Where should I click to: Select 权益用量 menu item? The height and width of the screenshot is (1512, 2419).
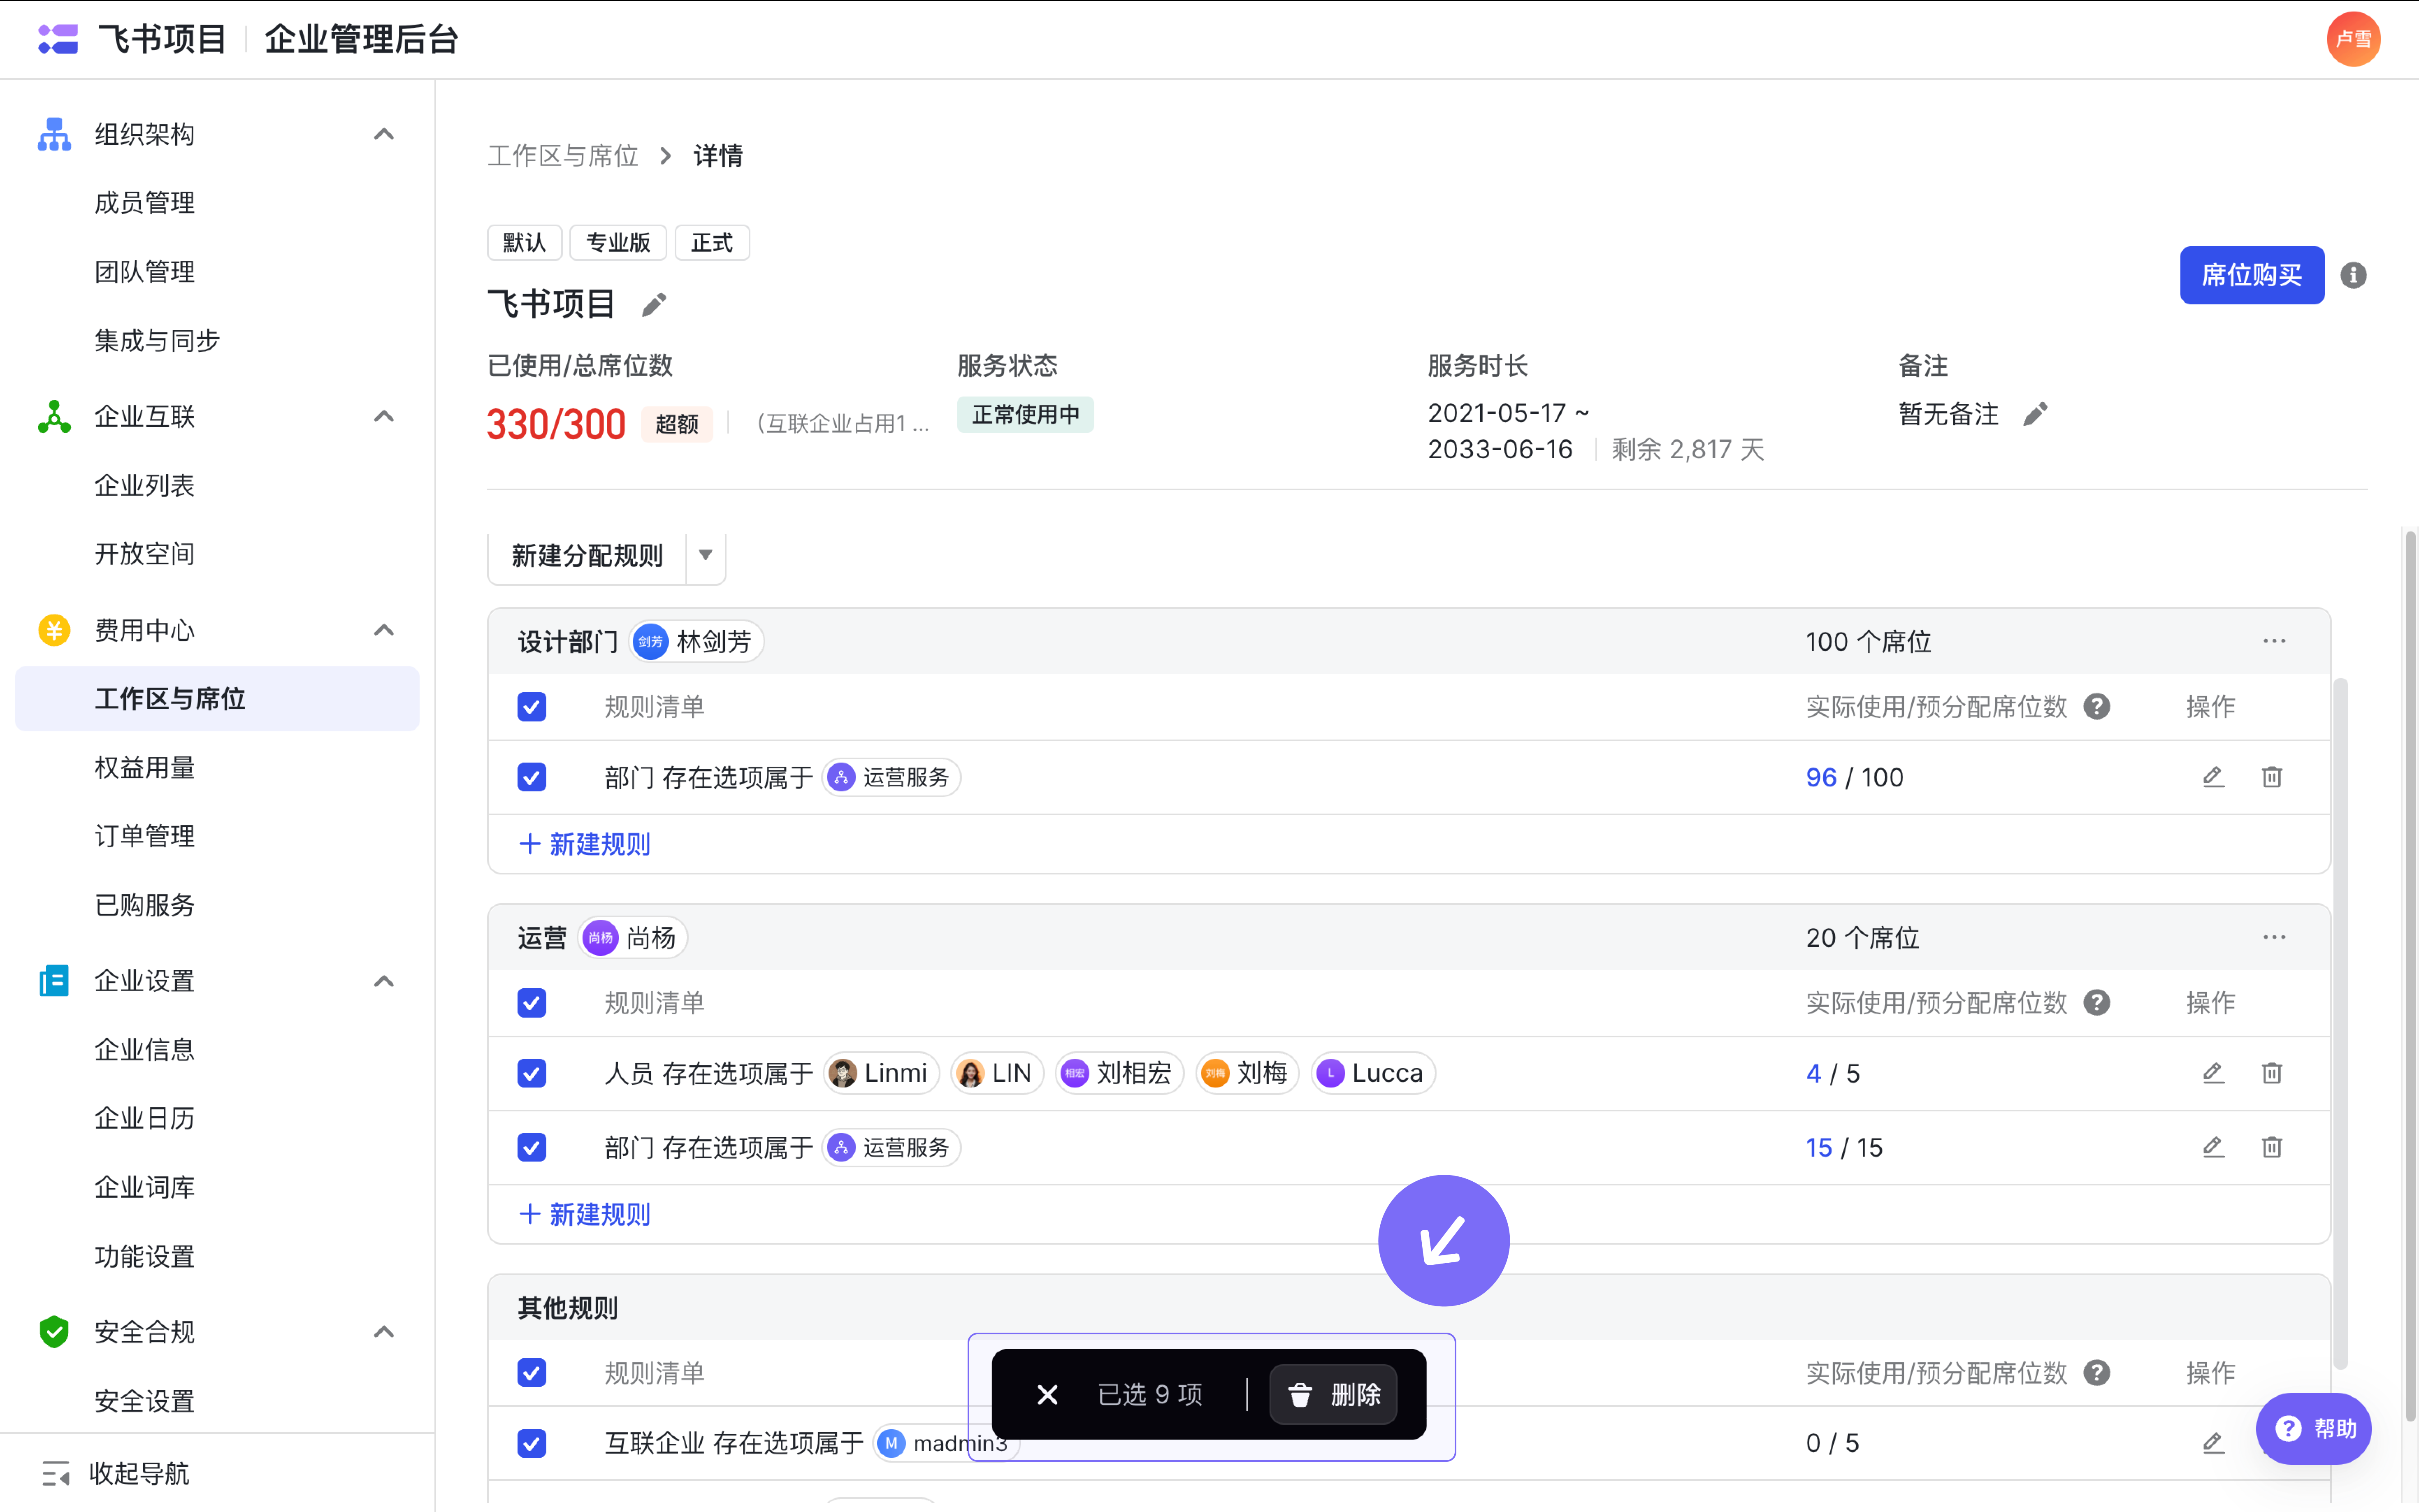145,767
